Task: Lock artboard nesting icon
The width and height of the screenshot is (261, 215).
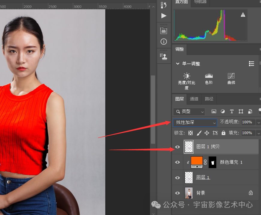Action: pos(215,133)
